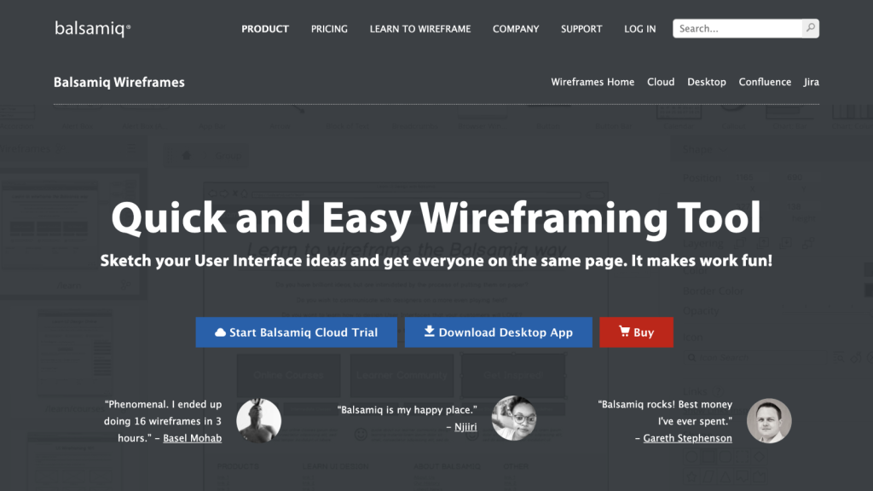Click the Download Desktop App button
This screenshot has height=491, width=873.
coord(498,332)
